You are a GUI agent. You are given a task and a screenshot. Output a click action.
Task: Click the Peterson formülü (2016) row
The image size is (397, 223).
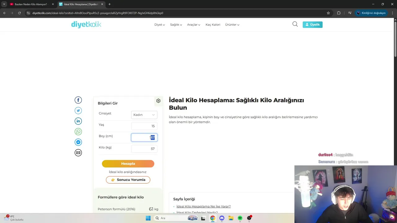(128, 209)
